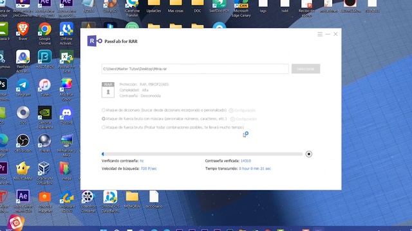This screenshot has height=231, width=412.
Task: Click the stop button beside progress bar
Action: click(309, 154)
